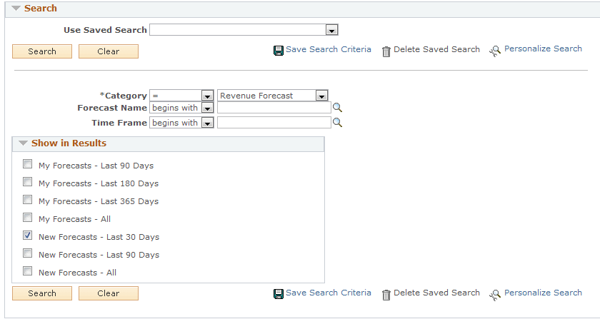Click the top Save Search Criteria floppy disk icon
600x329 pixels.
[278, 51]
